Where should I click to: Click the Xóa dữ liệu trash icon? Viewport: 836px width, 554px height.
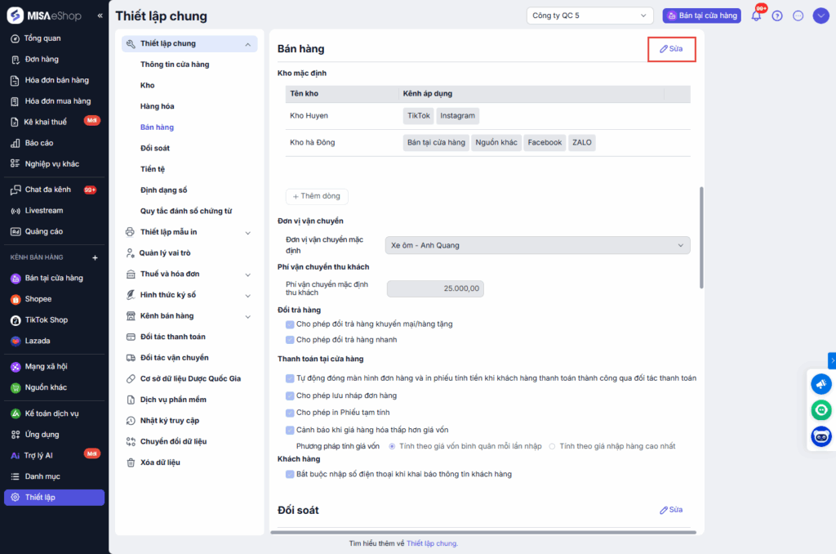coord(131,462)
